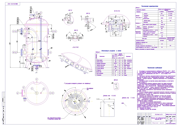The height and width of the screenshot is (126, 178).
Task: Select the 'Экспликация штуцеров и люков' table title
Action: coord(111,51)
